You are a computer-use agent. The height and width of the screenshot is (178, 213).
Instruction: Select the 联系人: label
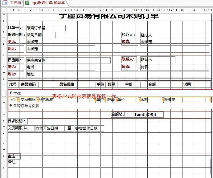pyautogui.click(x=129, y=59)
